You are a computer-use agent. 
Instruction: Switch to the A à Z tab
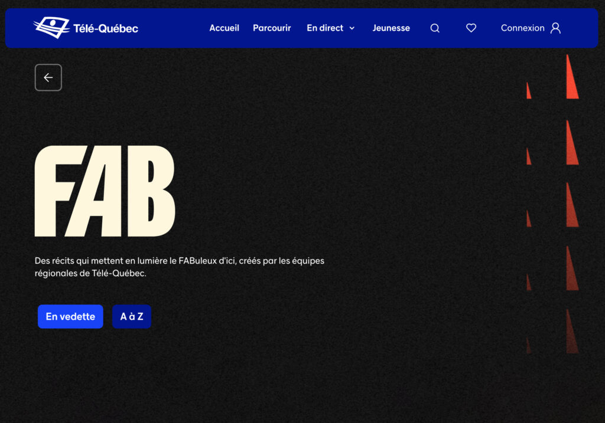click(132, 317)
